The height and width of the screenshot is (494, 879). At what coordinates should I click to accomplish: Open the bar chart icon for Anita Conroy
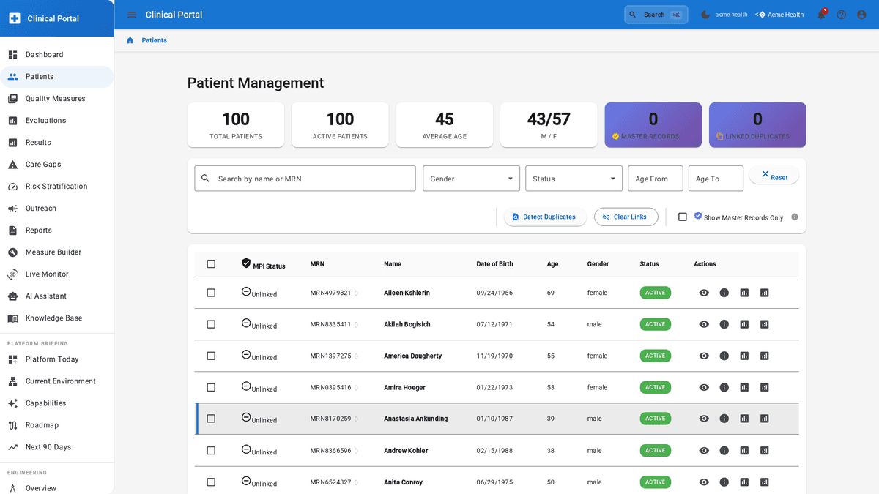pos(745,482)
